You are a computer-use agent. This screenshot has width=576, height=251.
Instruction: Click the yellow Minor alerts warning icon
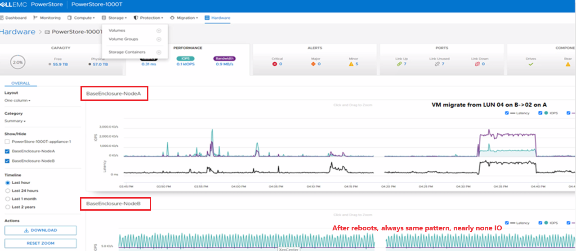pyautogui.click(x=351, y=64)
